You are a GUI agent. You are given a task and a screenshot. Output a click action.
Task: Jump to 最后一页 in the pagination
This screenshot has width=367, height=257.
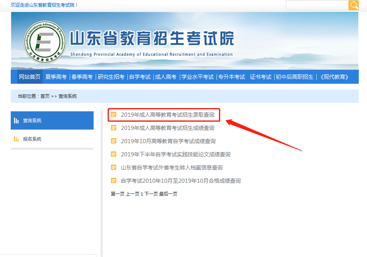coord(168,194)
